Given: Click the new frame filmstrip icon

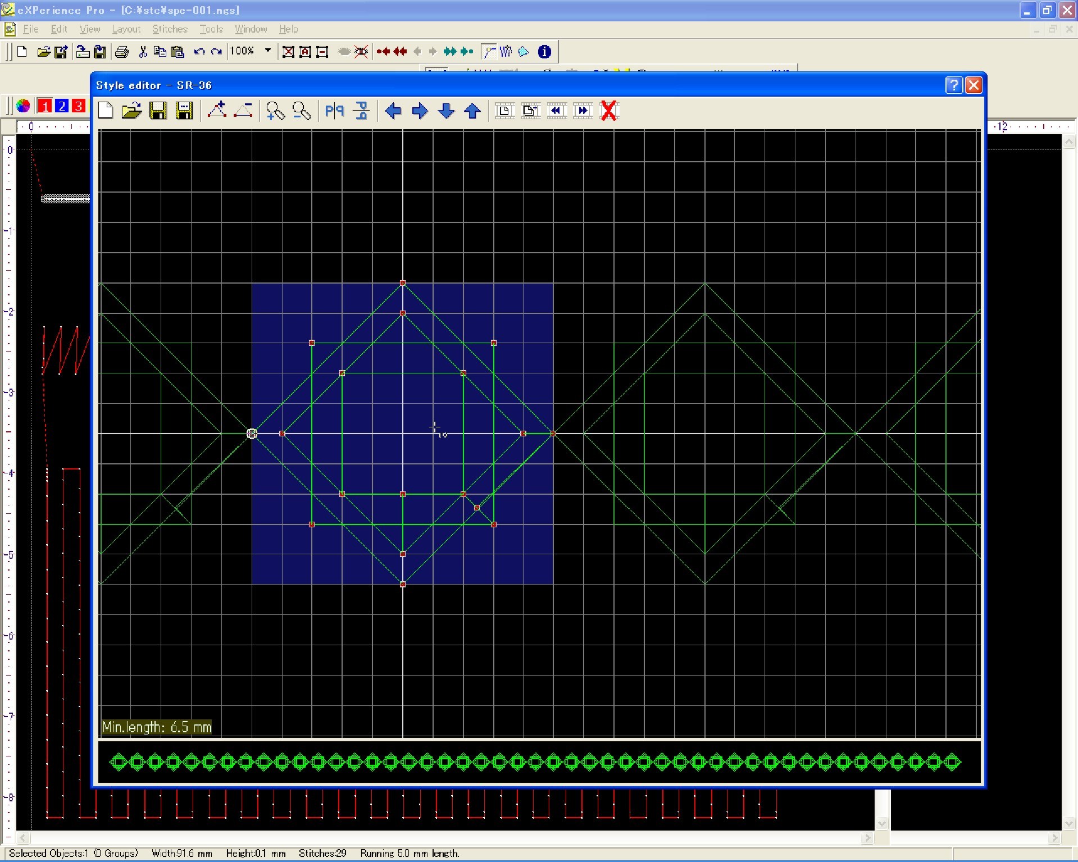Looking at the screenshot, I should click(x=504, y=111).
